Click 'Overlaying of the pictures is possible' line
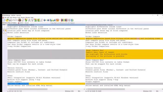 [105, 56]
